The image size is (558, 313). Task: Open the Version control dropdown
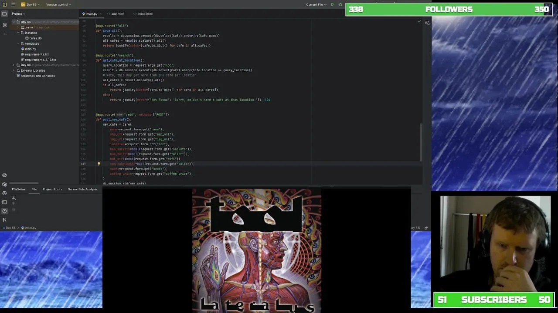(59, 4)
